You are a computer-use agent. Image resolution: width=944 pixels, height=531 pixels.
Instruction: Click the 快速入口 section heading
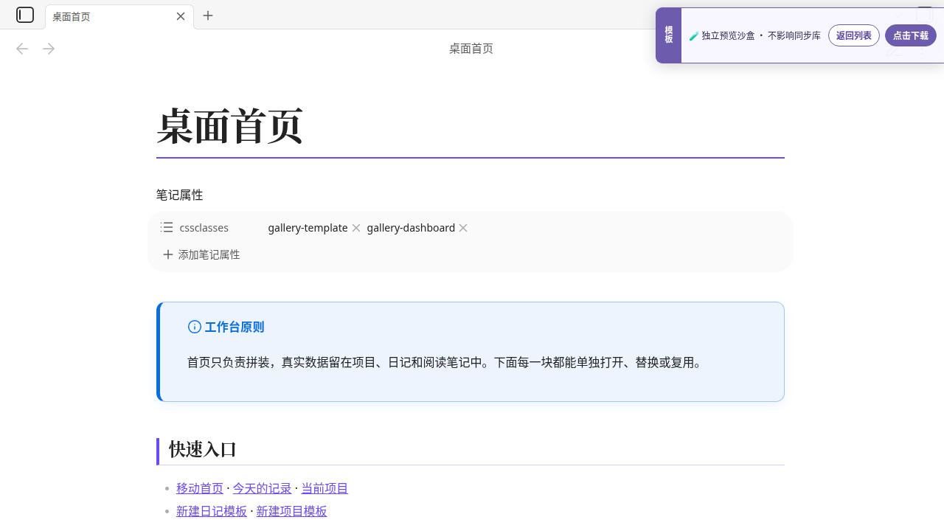(x=203, y=449)
